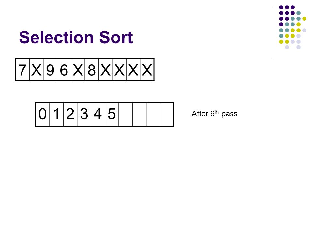The image size is (313, 234).
Task: Select the first X cell right of 8
Action: [x=106, y=70]
